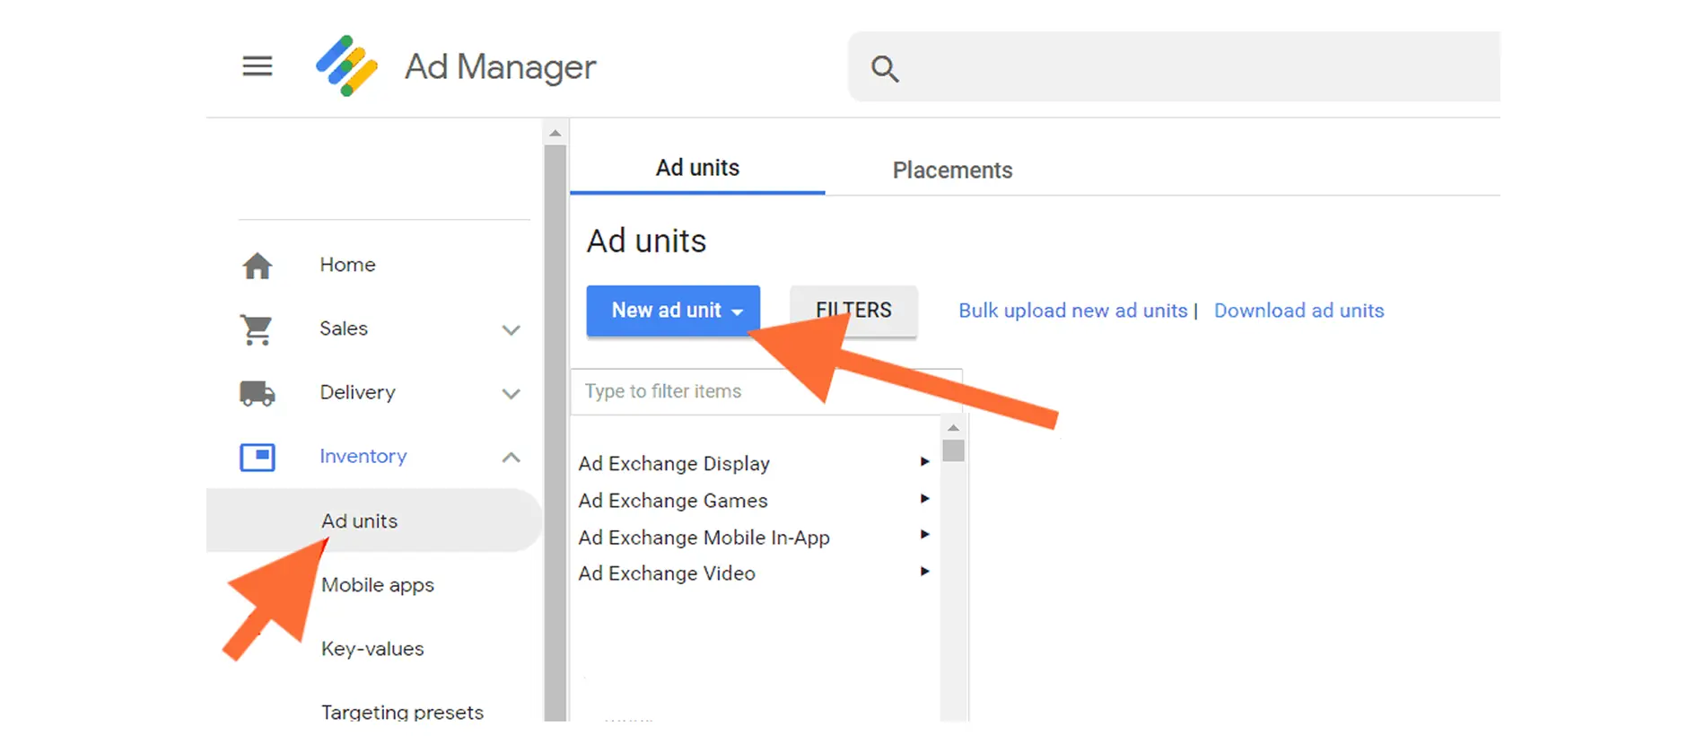Expand the Sales menu chevron
The width and height of the screenshot is (1705, 743).
511,330
